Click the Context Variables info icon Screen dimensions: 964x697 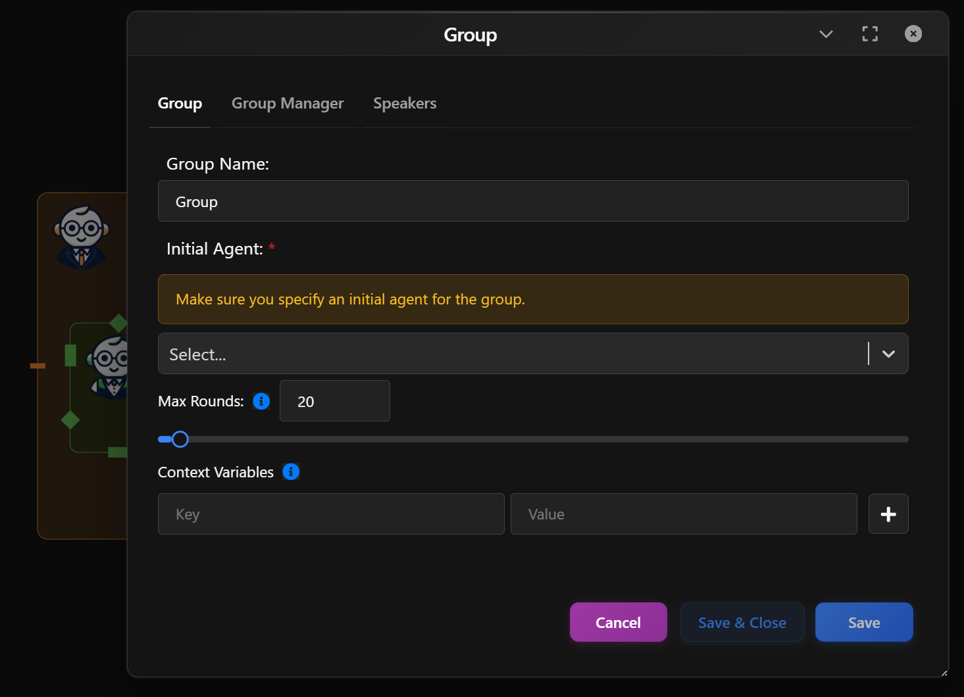(291, 471)
